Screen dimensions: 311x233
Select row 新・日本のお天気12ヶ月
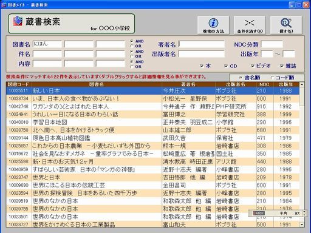point(152,161)
